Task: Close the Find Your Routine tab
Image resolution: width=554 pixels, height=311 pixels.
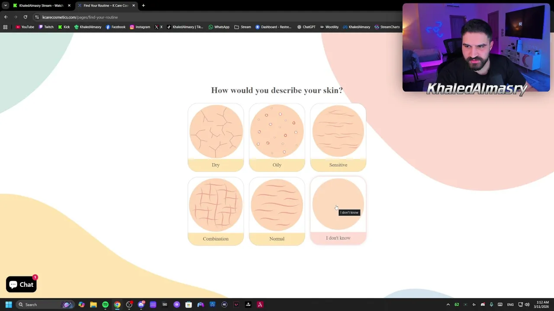Action: [133, 5]
